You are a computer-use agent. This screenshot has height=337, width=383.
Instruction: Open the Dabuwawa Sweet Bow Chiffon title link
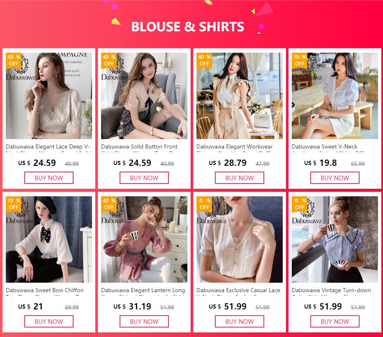pyautogui.click(x=45, y=290)
